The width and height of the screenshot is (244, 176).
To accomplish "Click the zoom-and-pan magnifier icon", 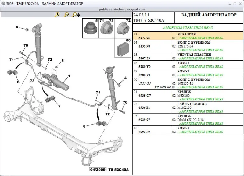I will point(76,15).
